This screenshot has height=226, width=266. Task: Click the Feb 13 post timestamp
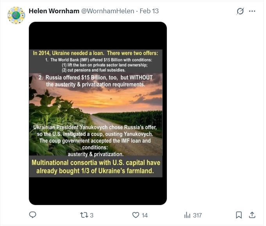click(149, 11)
